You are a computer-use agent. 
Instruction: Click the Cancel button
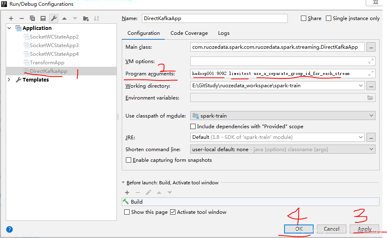[x=332, y=229]
